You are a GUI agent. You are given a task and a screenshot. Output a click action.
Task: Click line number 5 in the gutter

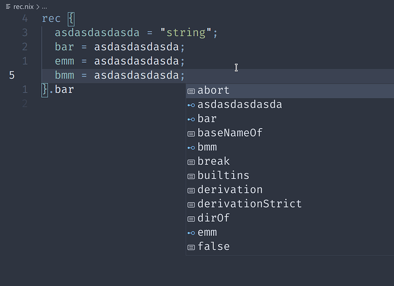click(12, 76)
